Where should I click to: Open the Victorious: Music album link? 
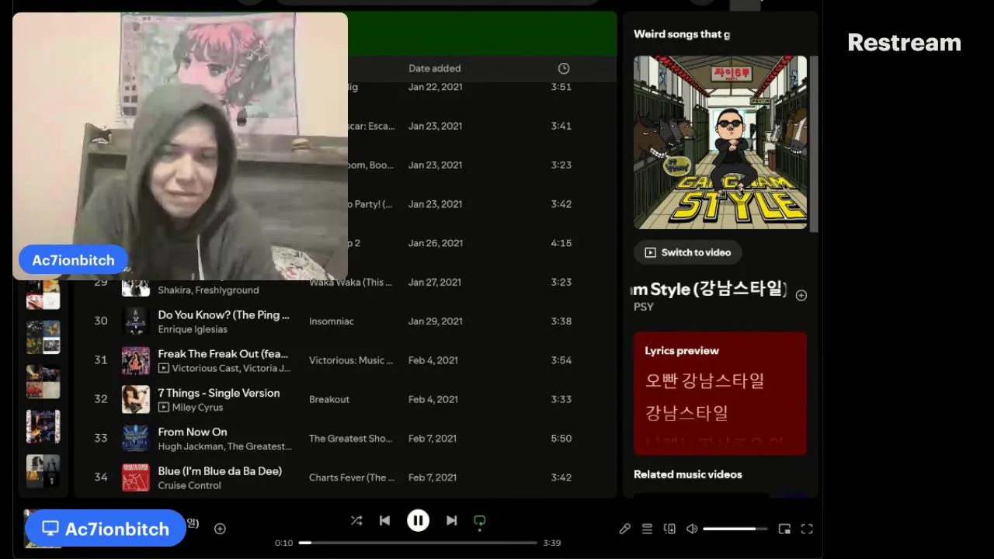(x=351, y=360)
